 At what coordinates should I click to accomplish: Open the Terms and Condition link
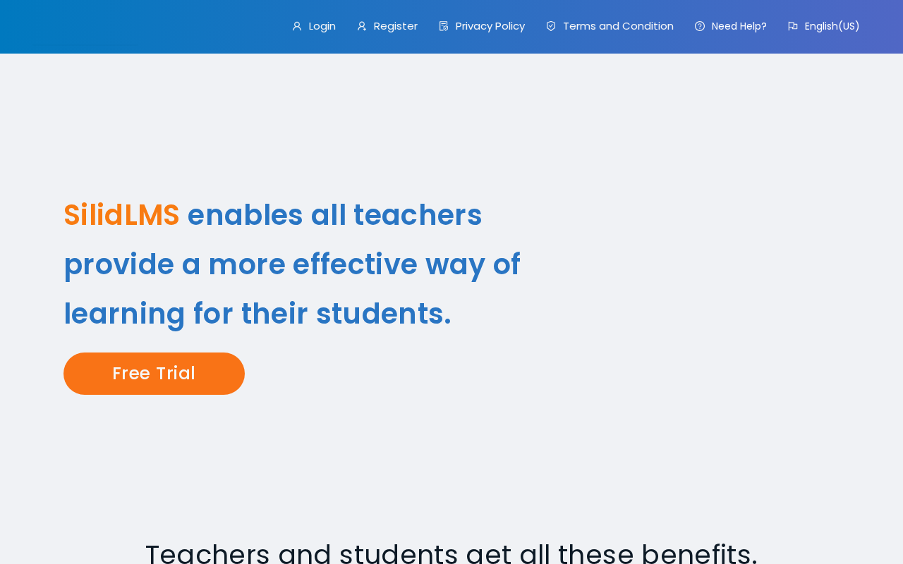tap(618, 26)
